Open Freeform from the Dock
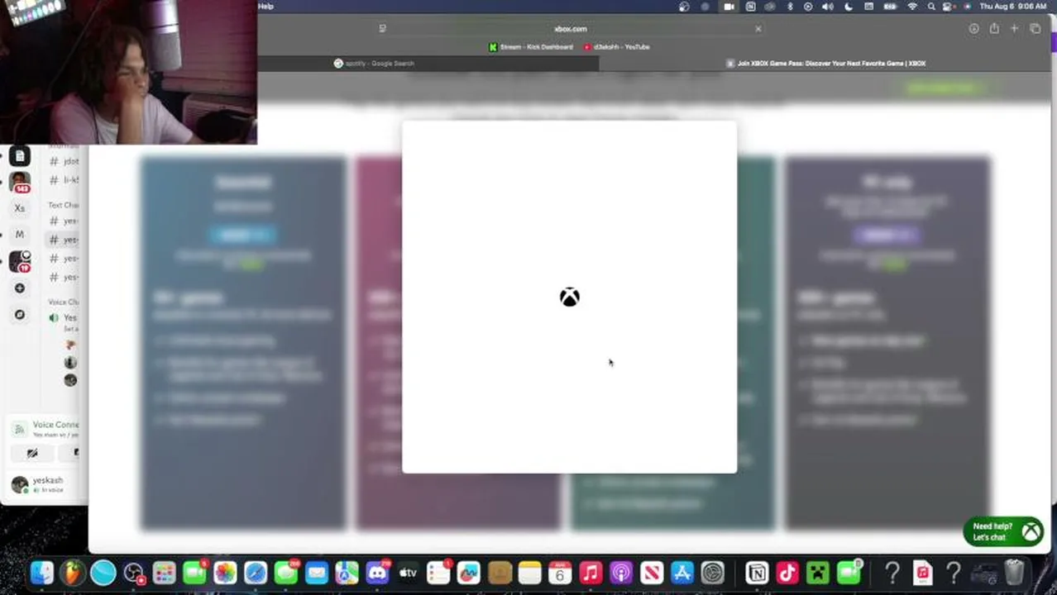 pos(469,573)
